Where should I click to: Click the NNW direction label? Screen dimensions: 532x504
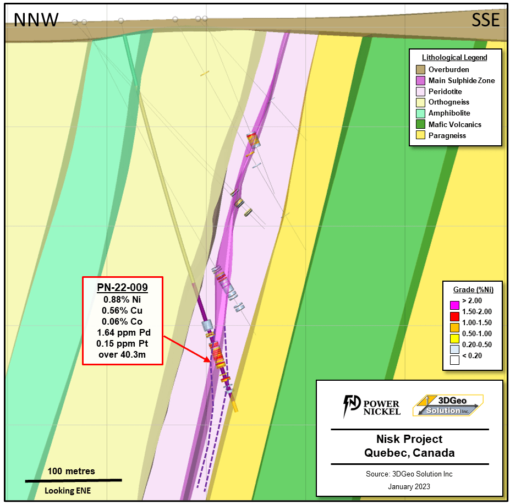pyautogui.click(x=36, y=20)
